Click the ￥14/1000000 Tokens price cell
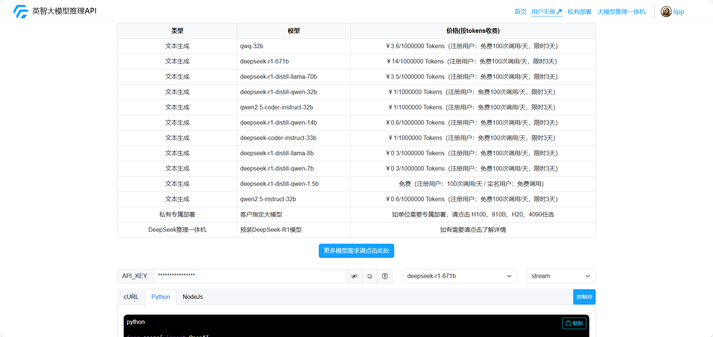This screenshot has height=337, width=713. click(x=473, y=62)
